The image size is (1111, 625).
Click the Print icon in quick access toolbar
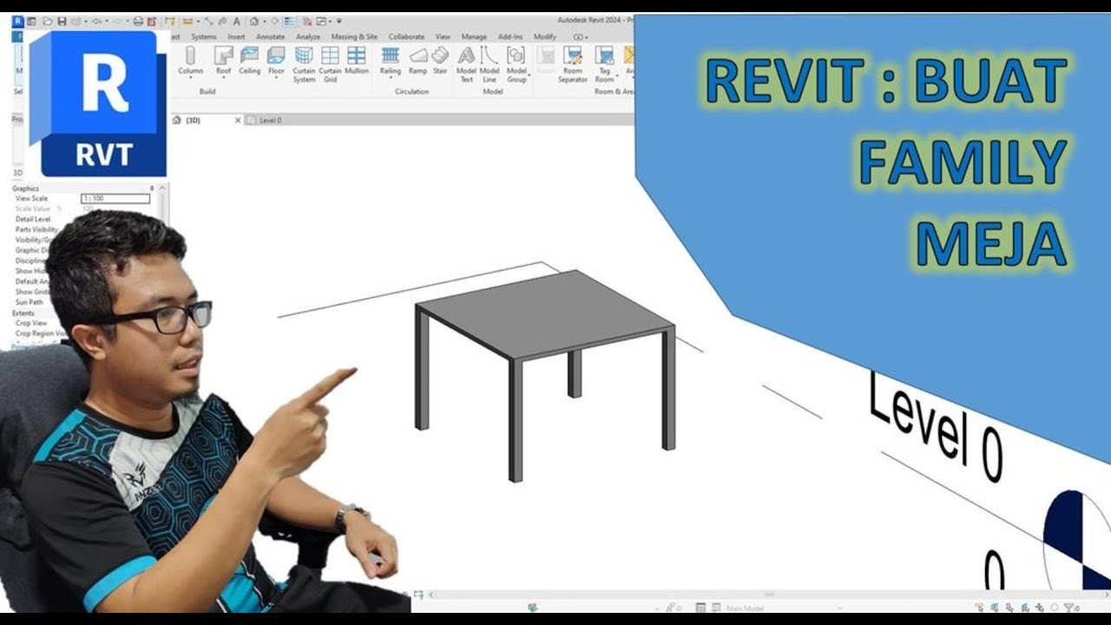pyautogui.click(x=138, y=22)
